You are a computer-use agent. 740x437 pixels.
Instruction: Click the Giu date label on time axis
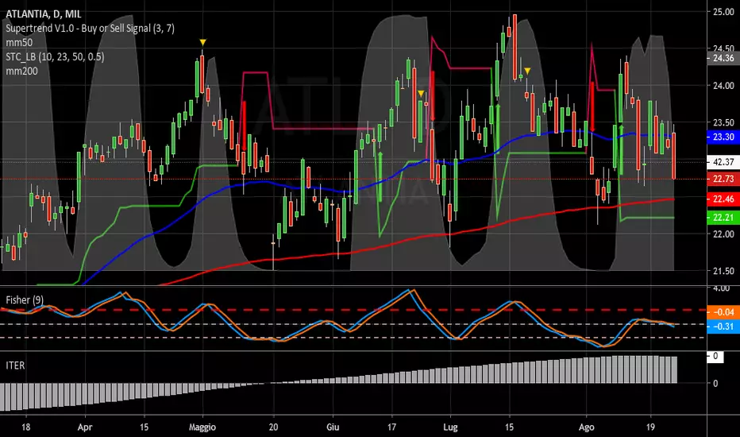(333, 427)
